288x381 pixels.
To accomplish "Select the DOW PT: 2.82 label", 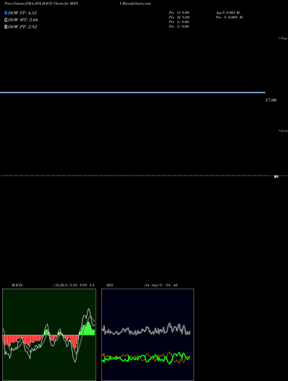I will [22, 27].
